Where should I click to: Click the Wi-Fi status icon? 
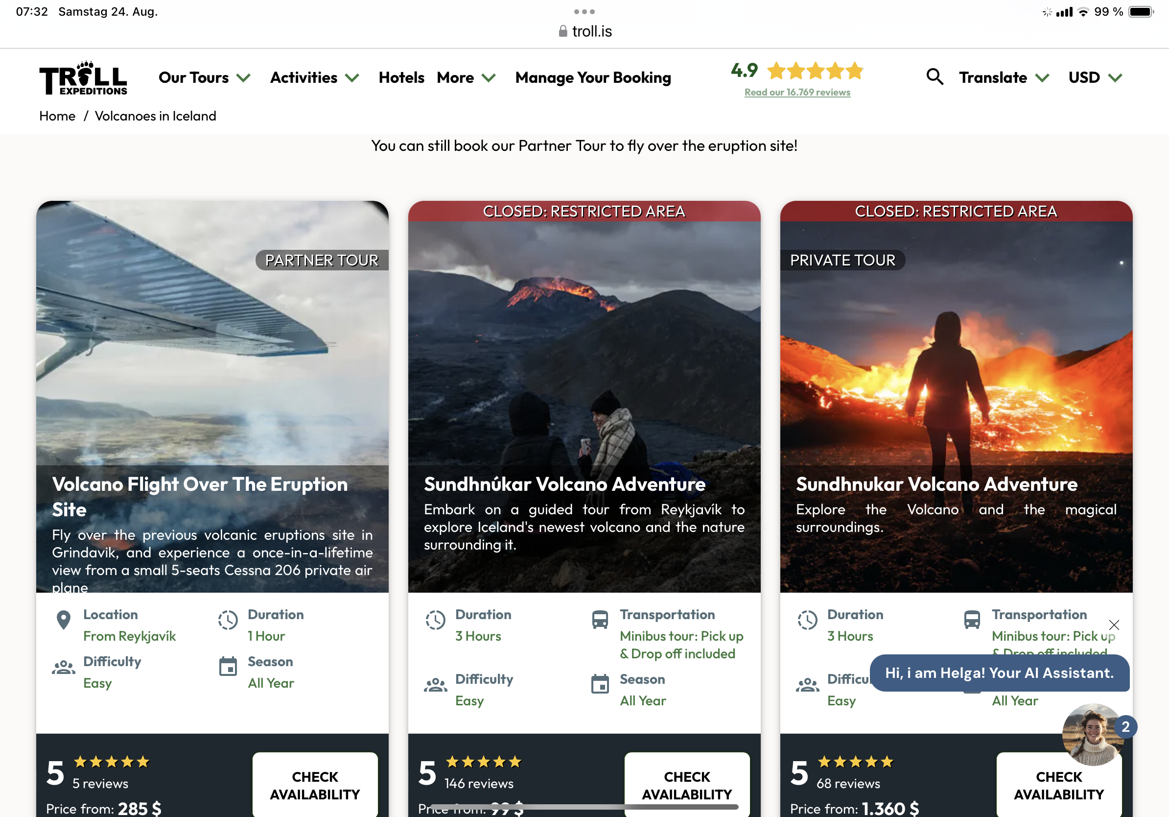[x=1083, y=12]
